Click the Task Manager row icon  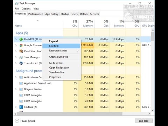[x=21, y=57]
